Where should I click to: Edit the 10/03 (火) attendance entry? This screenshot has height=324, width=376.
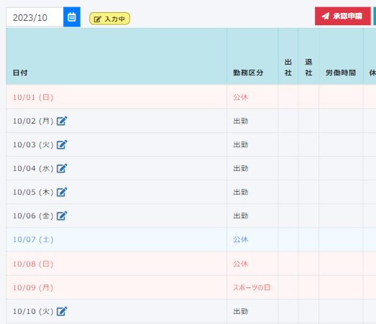pyautogui.click(x=62, y=144)
